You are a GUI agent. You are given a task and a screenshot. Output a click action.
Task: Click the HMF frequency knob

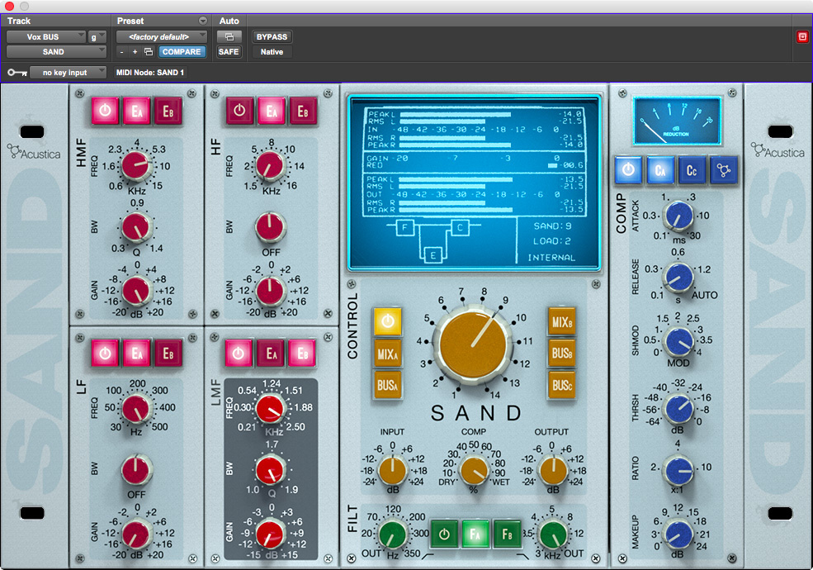136,165
